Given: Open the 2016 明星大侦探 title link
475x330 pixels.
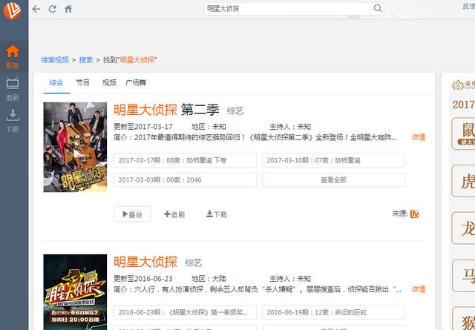Looking at the screenshot, I should coord(145,262).
